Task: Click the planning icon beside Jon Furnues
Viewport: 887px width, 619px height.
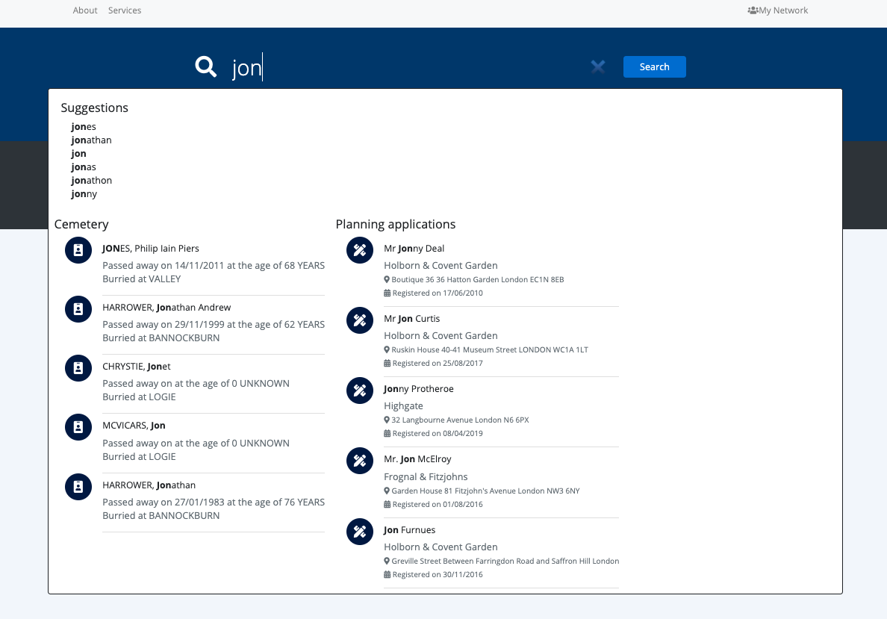Action: [360, 532]
